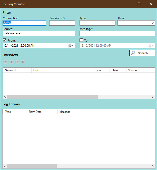Expand the Source dropdown showing DataInterface
Screen dimensions: 157x170
[72, 34]
